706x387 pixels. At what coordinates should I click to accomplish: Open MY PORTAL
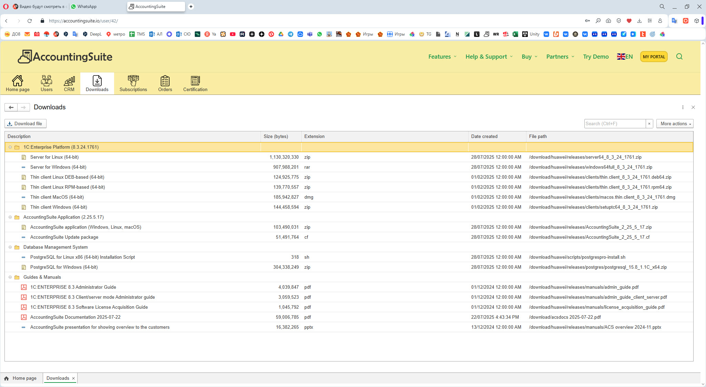click(x=654, y=57)
